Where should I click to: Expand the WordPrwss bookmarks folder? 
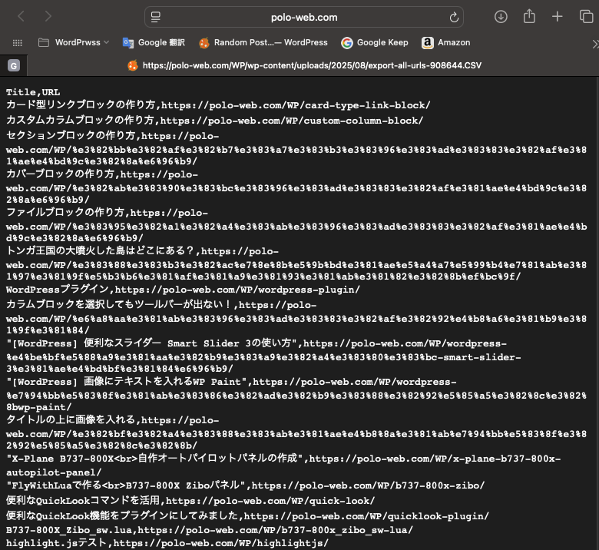pos(74,43)
